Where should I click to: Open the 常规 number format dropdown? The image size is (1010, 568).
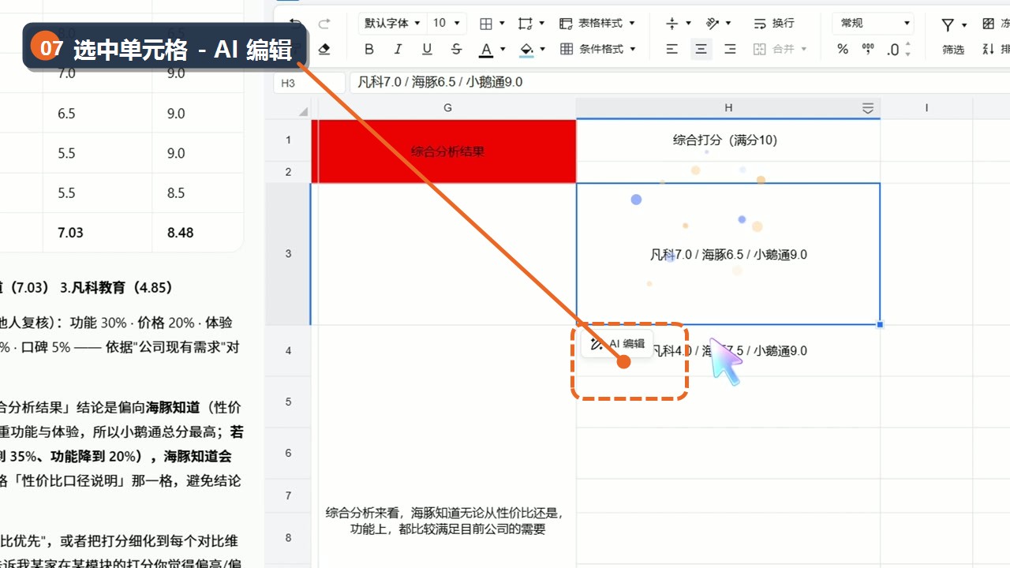pyautogui.click(x=873, y=23)
